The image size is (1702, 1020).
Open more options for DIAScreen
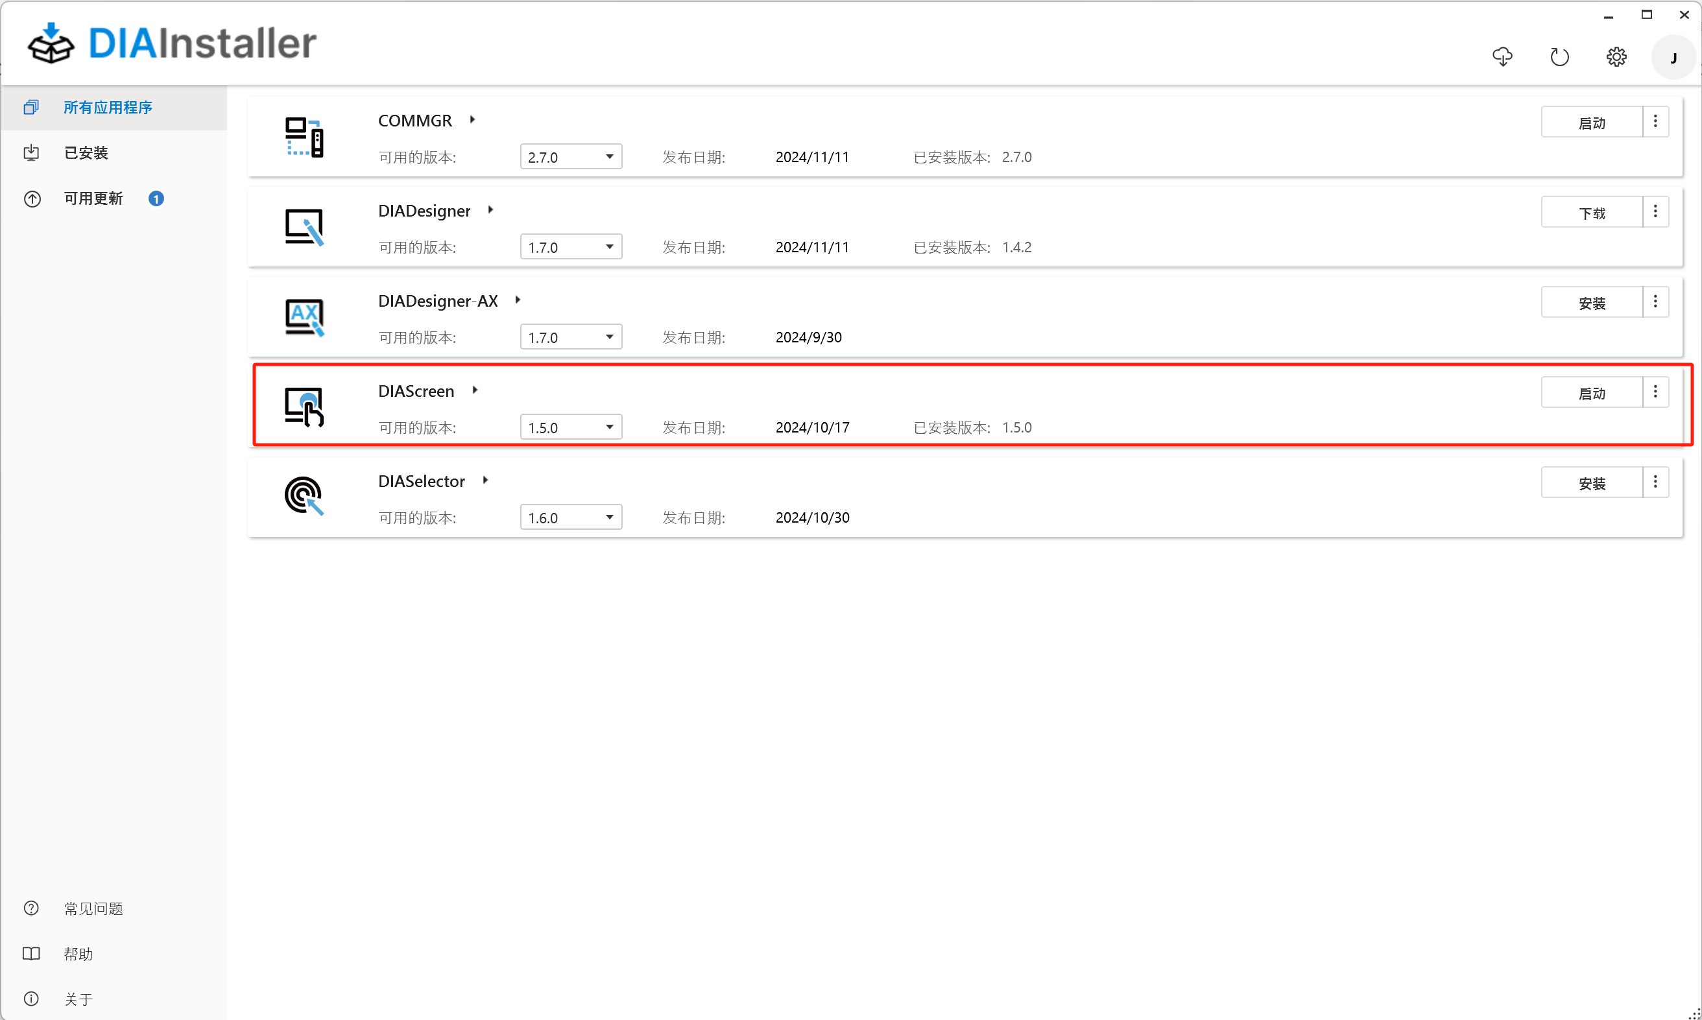(1655, 392)
